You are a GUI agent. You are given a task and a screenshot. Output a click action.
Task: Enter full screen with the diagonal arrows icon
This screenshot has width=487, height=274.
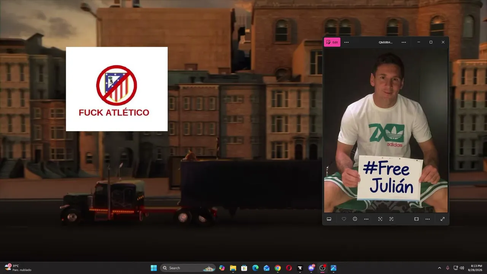[442, 219]
